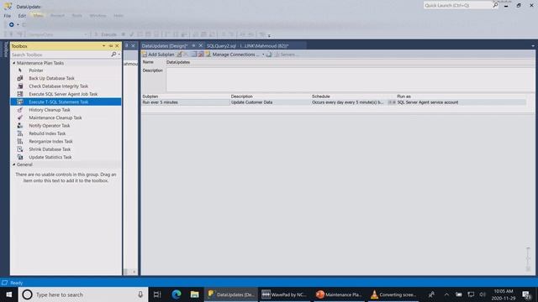This screenshot has height=302, width=538.
Task: Select Check Database Integrity Task
Action: [x=58, y=86]
